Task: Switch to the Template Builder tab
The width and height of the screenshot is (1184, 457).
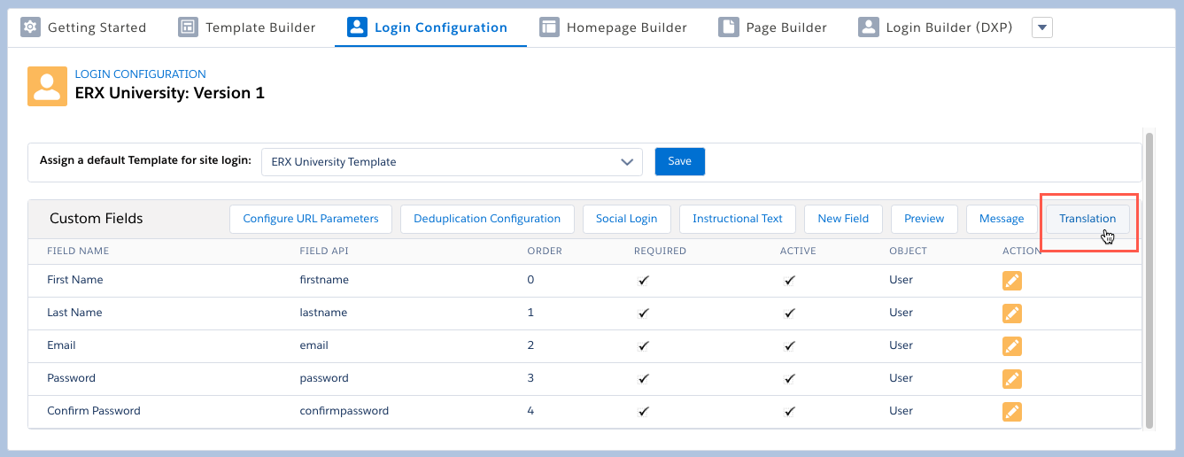Action: tap(247, 27)
